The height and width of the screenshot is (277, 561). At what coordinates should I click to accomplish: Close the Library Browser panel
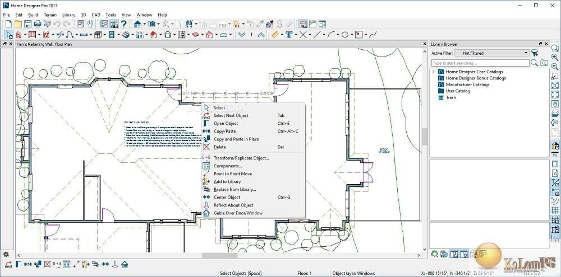tap(546, 44)
